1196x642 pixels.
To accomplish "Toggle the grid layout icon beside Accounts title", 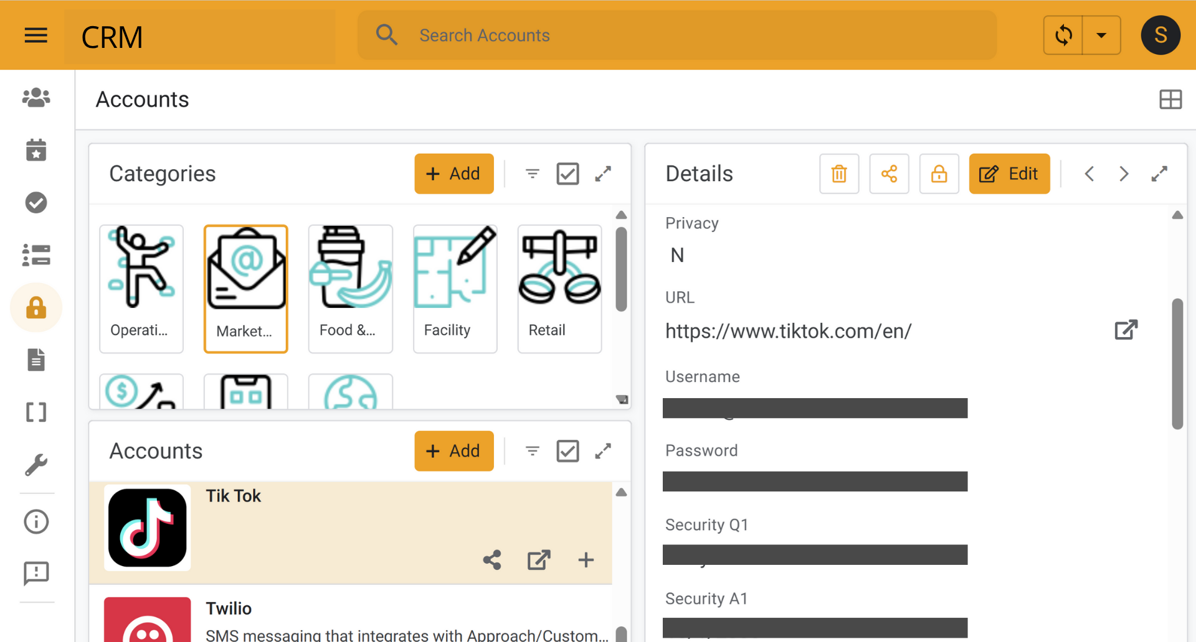I will pyautogui.click(x=1170, y=100).
